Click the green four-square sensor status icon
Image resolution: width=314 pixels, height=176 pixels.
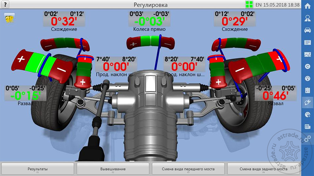(249, 4)
